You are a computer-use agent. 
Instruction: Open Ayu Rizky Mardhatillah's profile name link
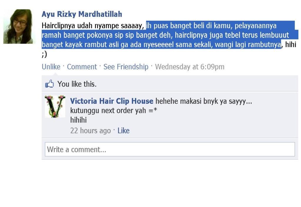[x=82, y=14]
